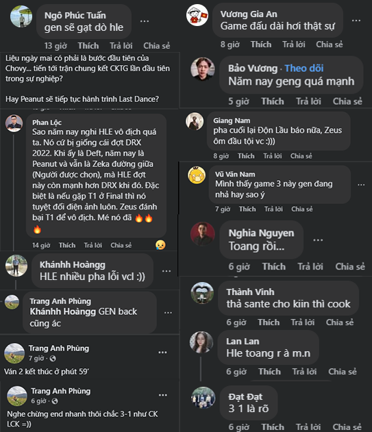This screenshot has width=372, height=432.
Task: Like Lan Lan's comment with Thích
Action: pos(269,372)
